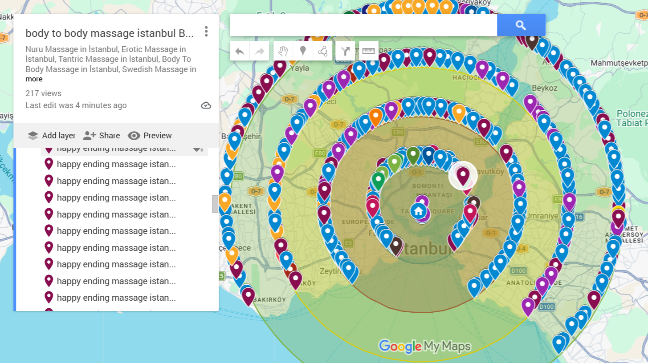The image size is (648, 363).
Task: Click the map title body to body massage istanbul
Action: point(110,33)
